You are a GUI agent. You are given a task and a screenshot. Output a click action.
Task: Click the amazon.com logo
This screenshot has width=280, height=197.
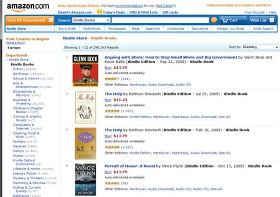coord(28,7)
